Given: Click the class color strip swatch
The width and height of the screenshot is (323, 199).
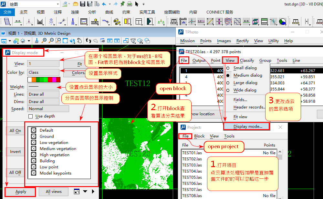Looking at the screenshot, I should point(44,80).
